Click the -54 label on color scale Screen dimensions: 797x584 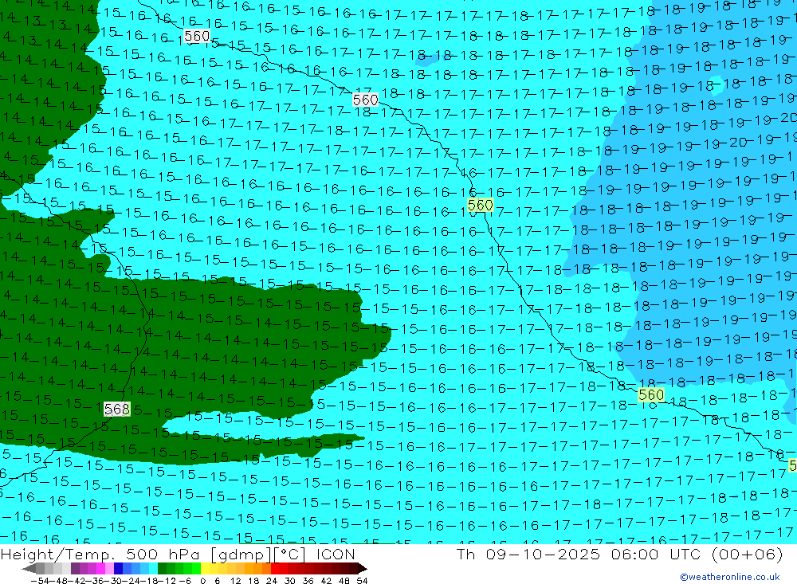[x=38, y=581]
